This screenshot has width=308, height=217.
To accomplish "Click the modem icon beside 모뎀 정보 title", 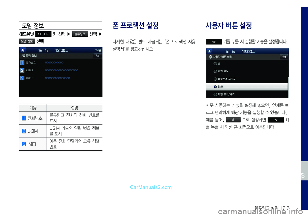I will tap(23, 56).
